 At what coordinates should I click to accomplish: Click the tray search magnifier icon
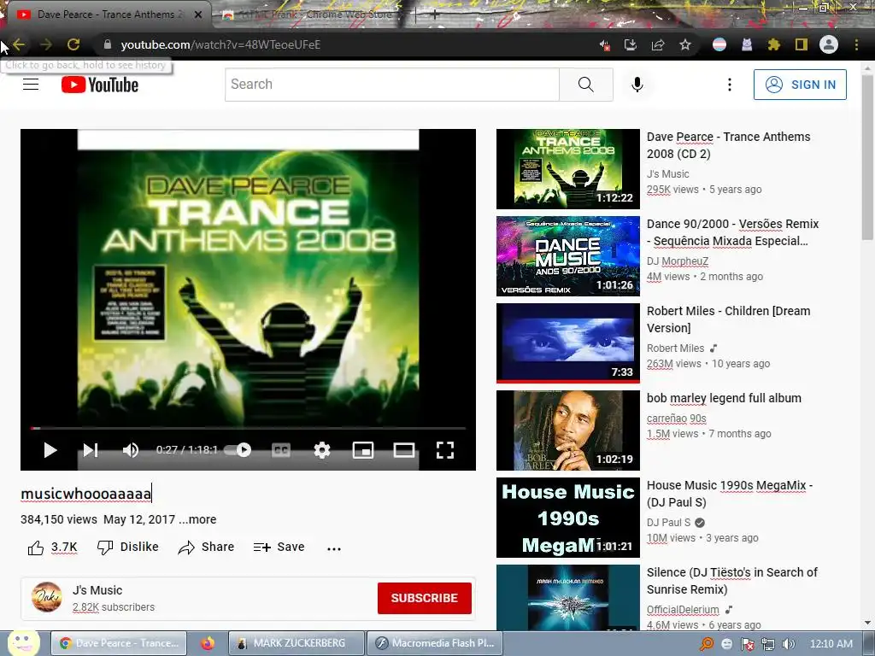tap(707, 644)
